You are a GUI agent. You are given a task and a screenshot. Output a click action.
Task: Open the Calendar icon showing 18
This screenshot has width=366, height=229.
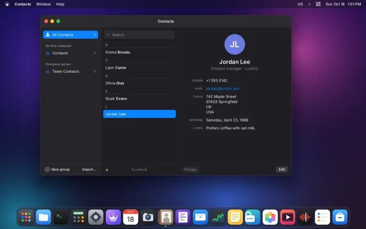click(131, 217)
